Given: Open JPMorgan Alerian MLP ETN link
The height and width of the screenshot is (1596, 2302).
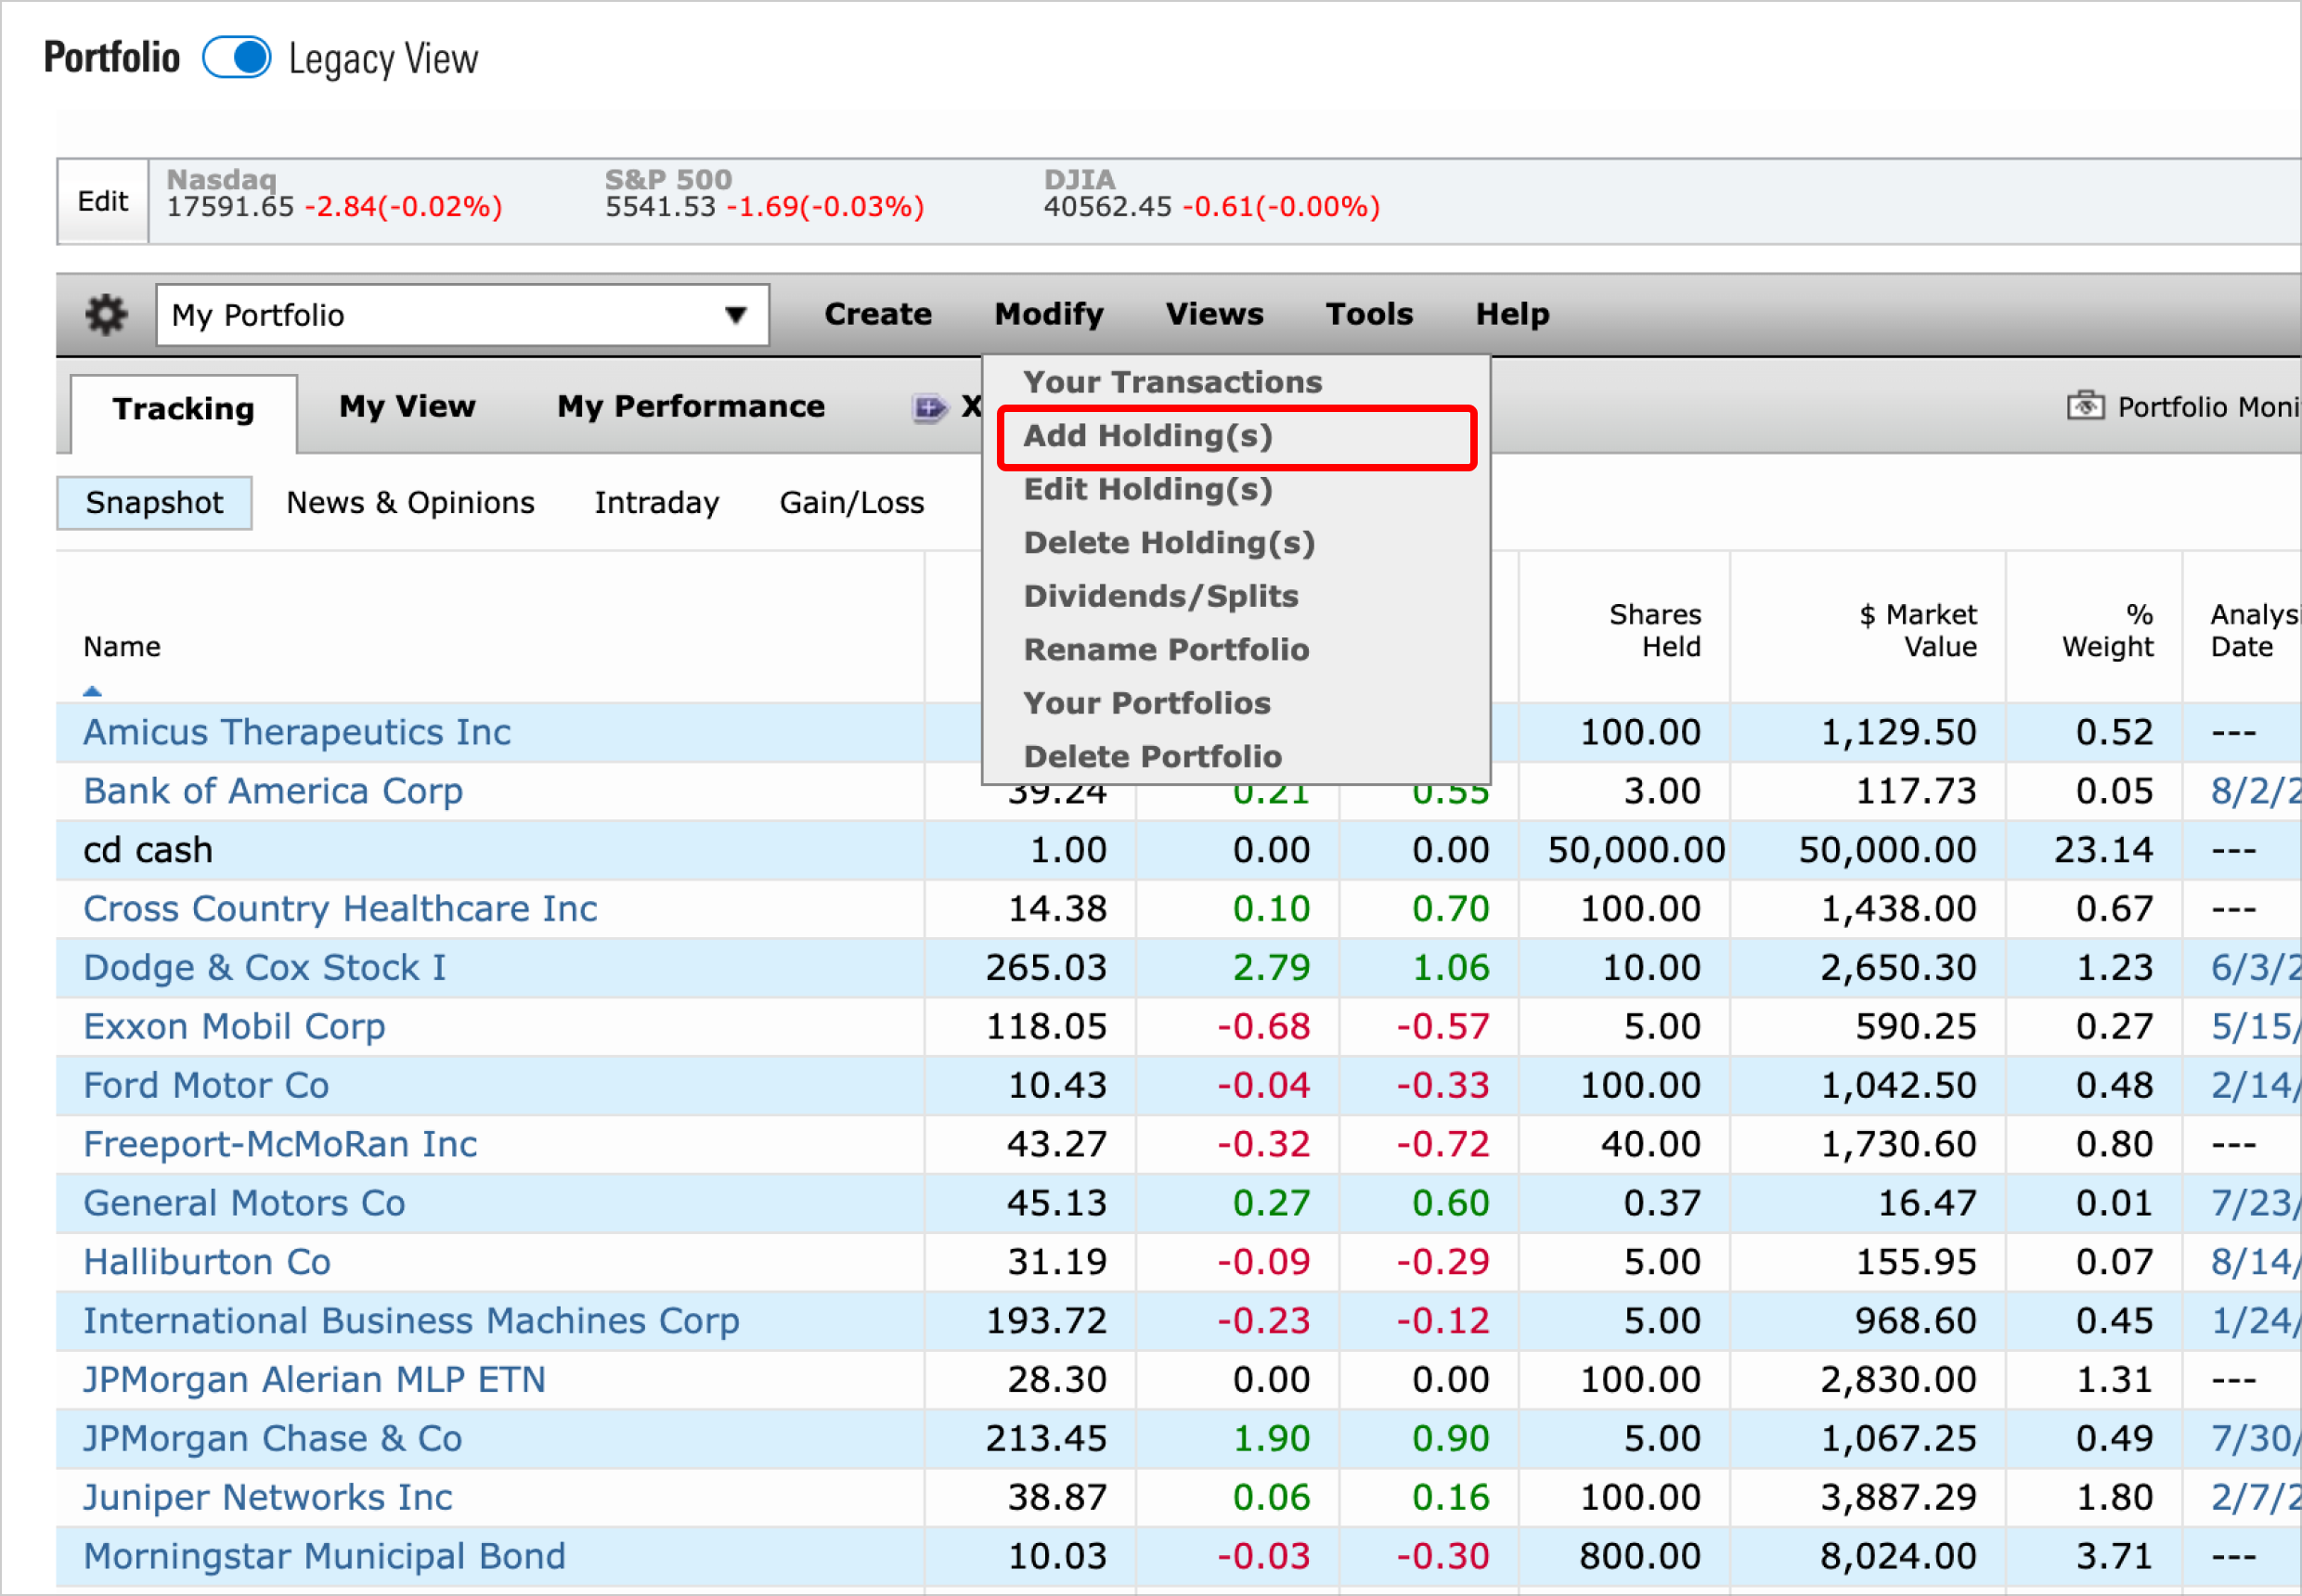Looking at the screenshot, I should pyautogui.click(x=314, y=1380).
